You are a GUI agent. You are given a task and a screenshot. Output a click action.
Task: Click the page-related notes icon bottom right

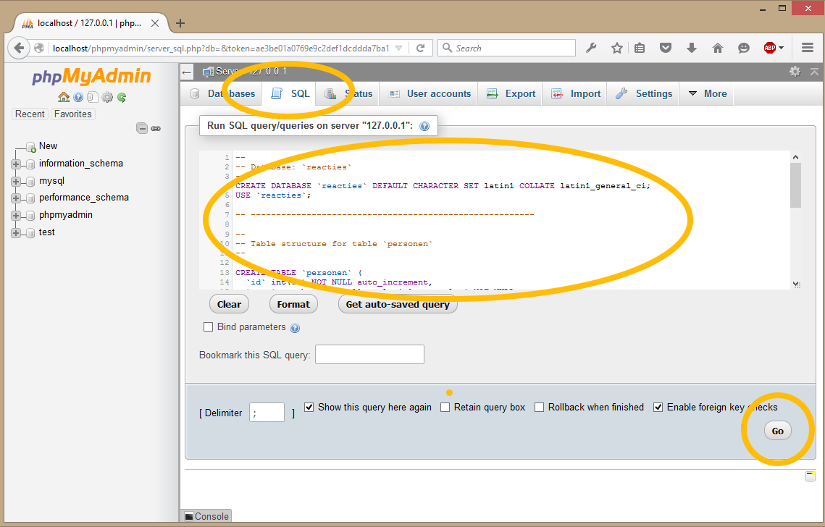811,476
